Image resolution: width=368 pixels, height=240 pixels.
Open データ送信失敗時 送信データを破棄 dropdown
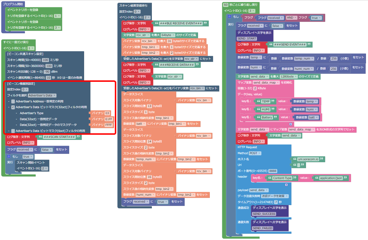275,196
